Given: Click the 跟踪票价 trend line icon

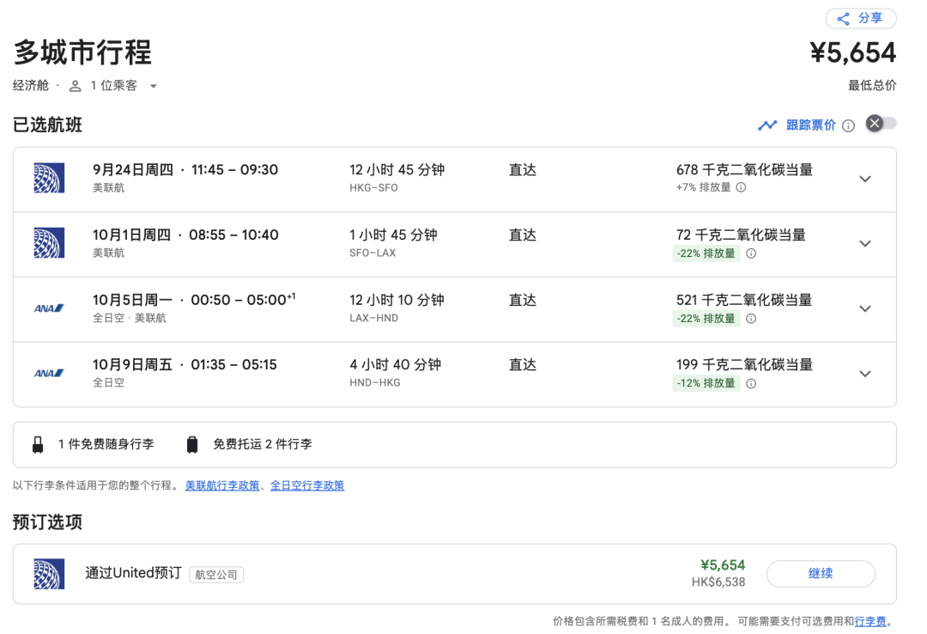Looking at the screenshot, I should pos(767,125).
